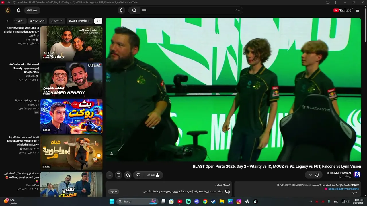Open File Explorer from the taskbar
The width and height of the screenshot is (367, 206).
coord(222,201)
